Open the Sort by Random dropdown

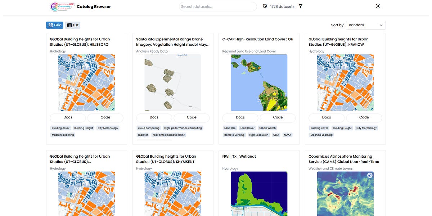click(x=365, y=25)
